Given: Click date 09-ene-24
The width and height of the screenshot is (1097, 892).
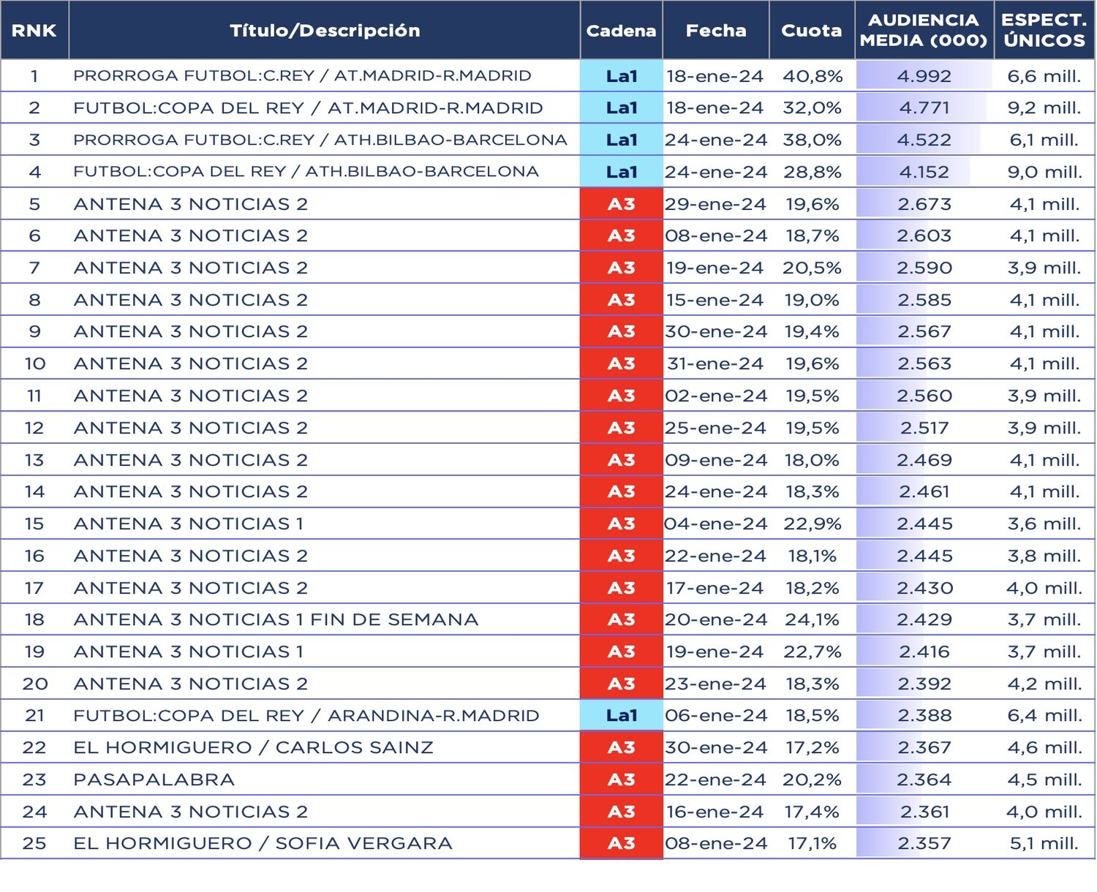Looking at the screenshot, I should click(x=716, y=460).
